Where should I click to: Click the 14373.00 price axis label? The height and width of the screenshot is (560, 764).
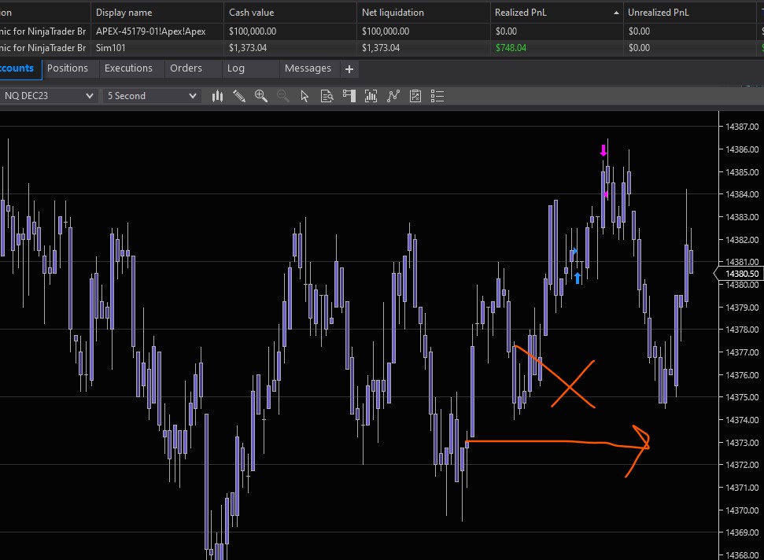click(742, 443)
